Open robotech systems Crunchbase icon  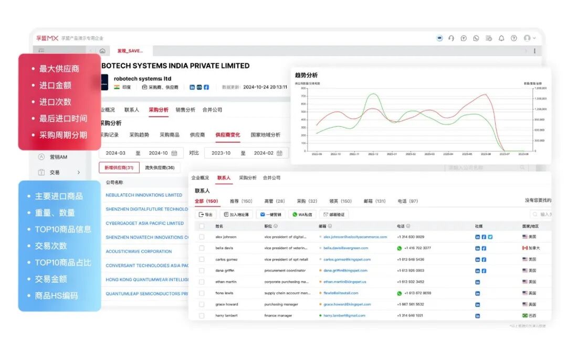coord(199,87)
